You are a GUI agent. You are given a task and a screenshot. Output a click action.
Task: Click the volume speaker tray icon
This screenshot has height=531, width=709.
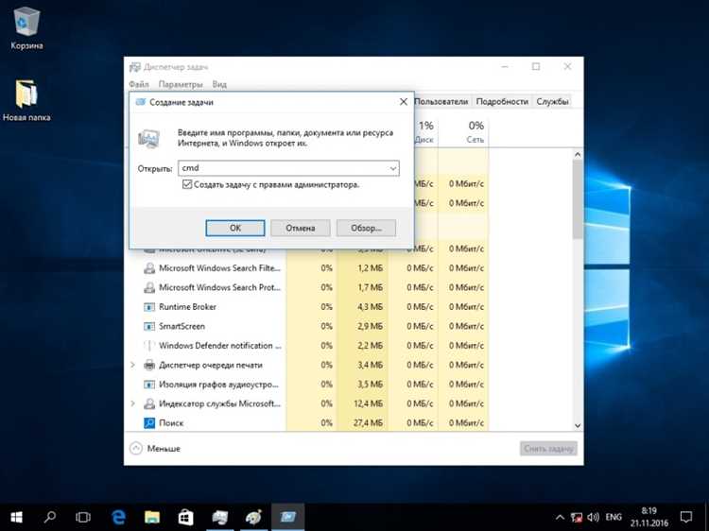[593, 517]
